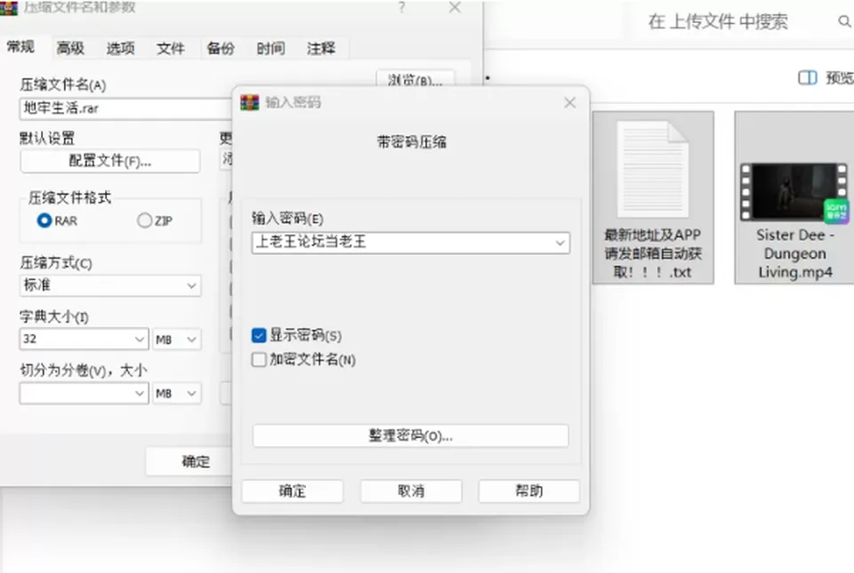This screenshot has height=573, width=854.
Task: Switch to the 高级 tab
Action: (70, 48)
